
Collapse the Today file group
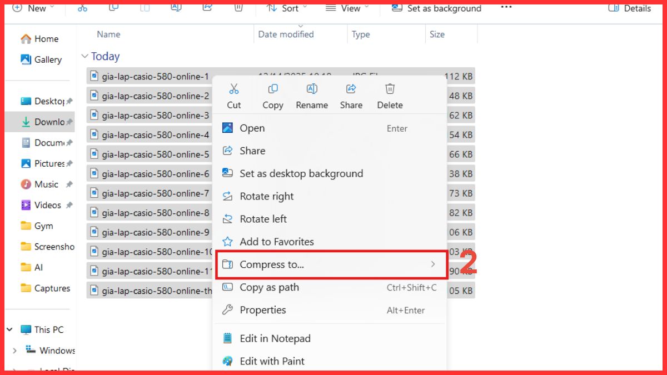(86, 56)
